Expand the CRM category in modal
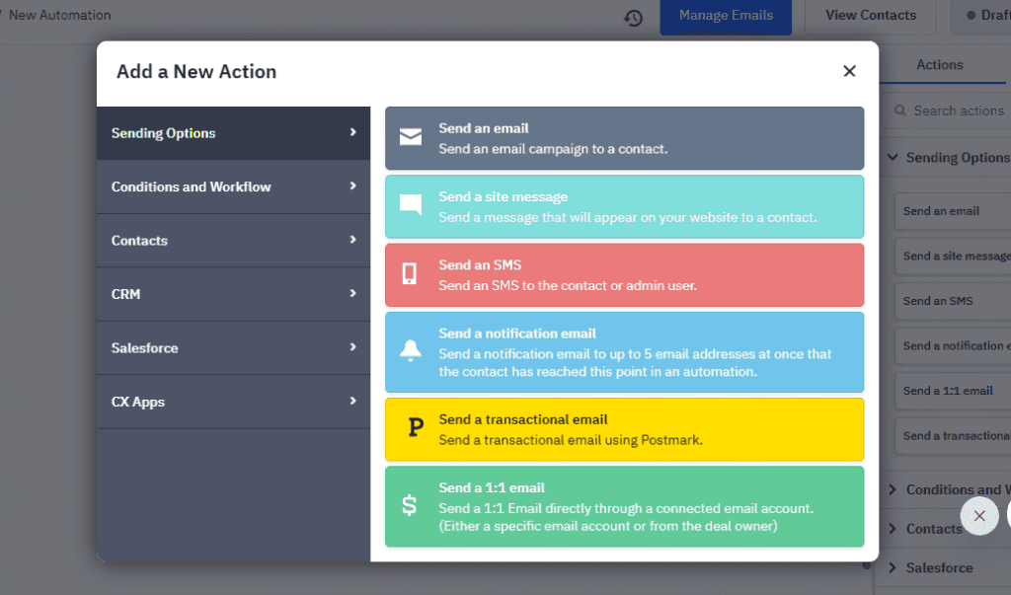The width and height of the screenshot is (1011, 595). 233,294
